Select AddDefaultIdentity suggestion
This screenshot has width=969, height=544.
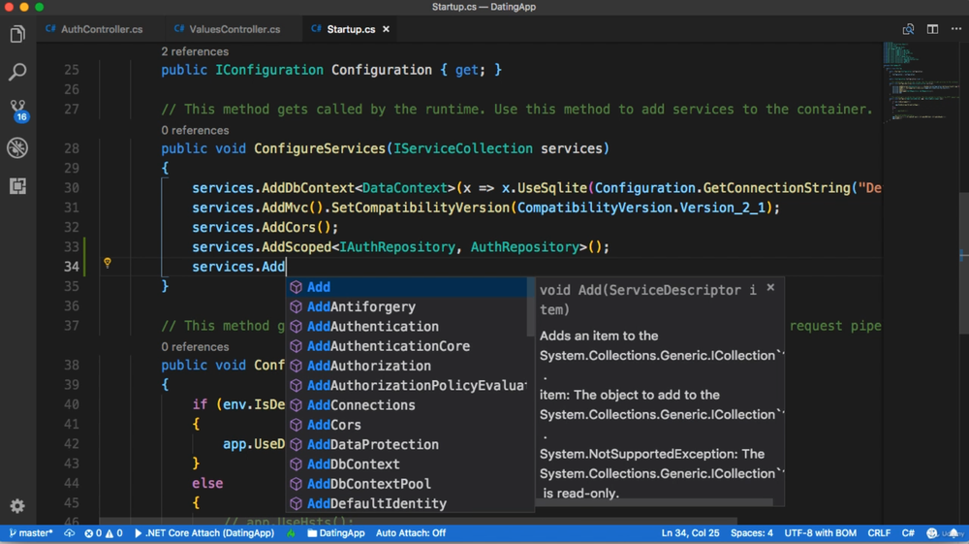[x=406, y=504]
